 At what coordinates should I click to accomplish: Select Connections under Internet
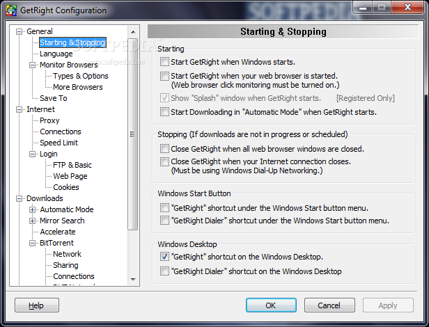click(61, 131)
